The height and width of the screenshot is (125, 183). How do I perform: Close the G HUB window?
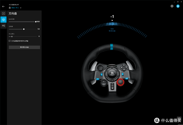point(181,2)
